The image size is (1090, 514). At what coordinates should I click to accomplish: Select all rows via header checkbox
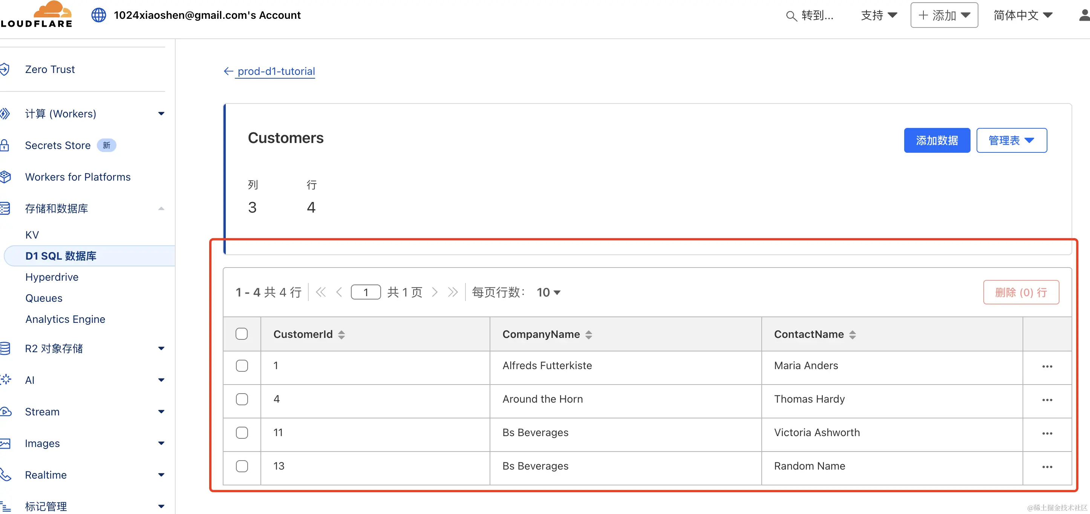242,333
